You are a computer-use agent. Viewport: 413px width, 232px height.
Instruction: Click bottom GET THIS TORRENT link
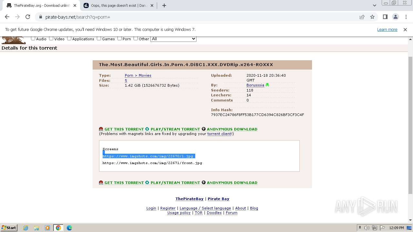click(x=124, y=183)
